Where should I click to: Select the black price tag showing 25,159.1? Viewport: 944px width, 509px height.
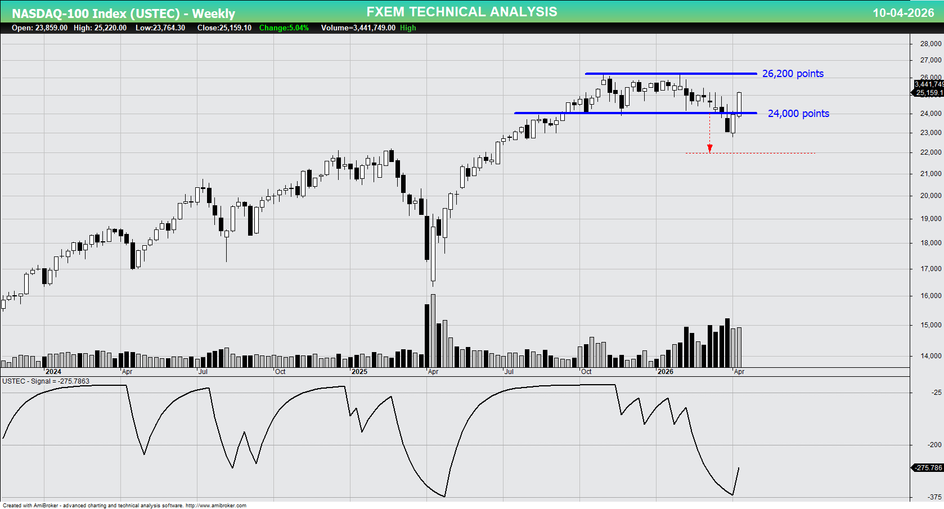[x=927, y=93]
